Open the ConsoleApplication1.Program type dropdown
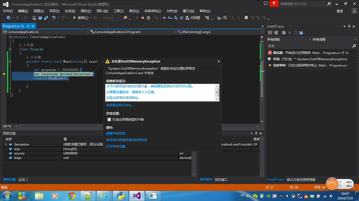This screenshot has height=201, width=359. tap(133, 32)
